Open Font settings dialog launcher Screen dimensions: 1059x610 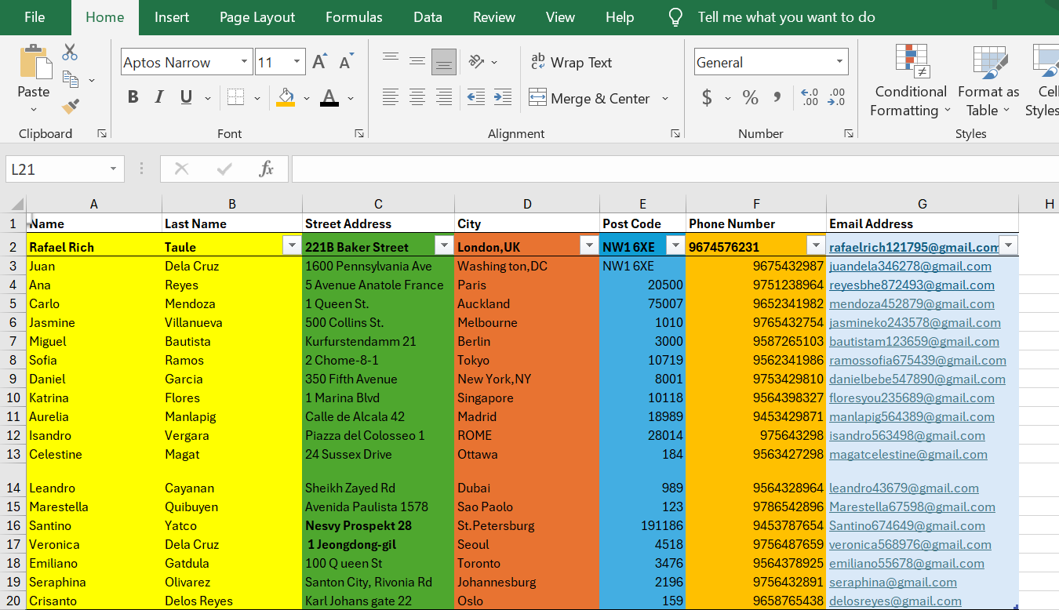(x=358, y=134)
